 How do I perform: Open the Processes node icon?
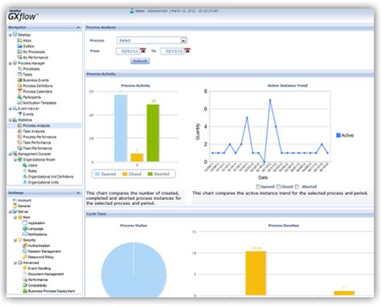(x=19, y=69)
